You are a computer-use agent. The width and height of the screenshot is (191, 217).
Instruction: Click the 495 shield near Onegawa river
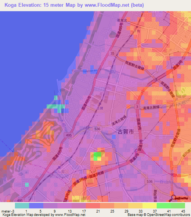69,135
